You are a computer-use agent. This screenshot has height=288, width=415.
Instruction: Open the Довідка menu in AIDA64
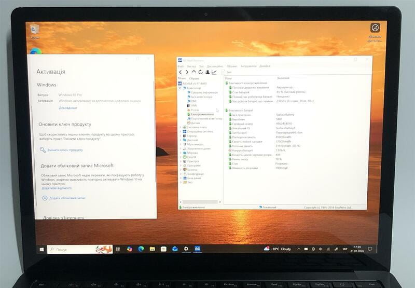coord(265,66)
